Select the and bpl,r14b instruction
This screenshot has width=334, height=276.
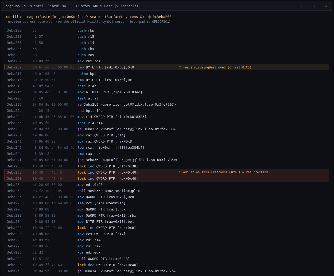pos(90,110)
